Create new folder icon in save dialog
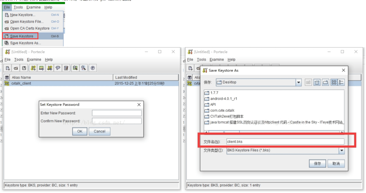Image resolution: width=366 pixels, height=193 pixels. tap(325, 82)
